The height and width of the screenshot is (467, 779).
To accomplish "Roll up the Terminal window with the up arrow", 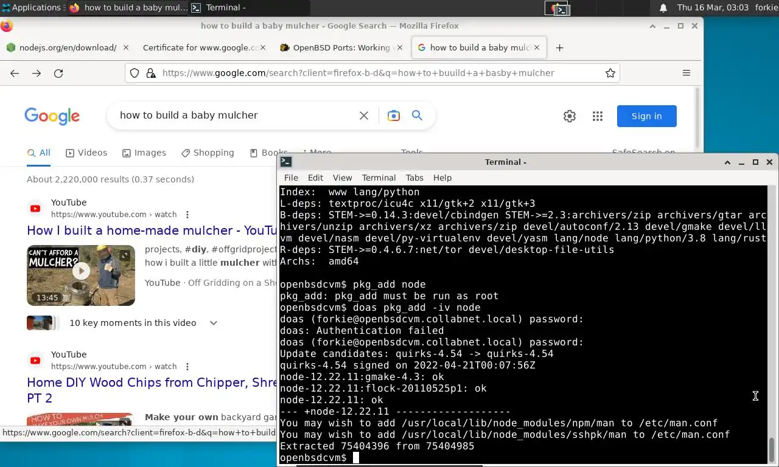I will pyautogui.click(x=727, y=162).
